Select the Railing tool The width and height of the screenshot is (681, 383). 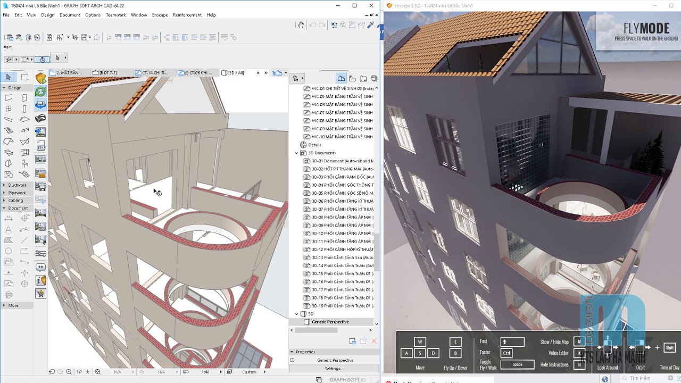(24, 130)
